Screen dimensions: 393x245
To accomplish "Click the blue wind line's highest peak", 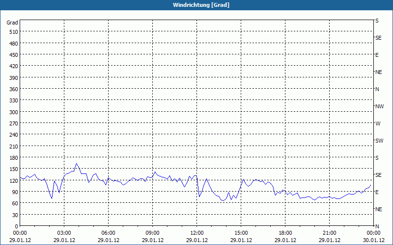I will coord(77,164).
